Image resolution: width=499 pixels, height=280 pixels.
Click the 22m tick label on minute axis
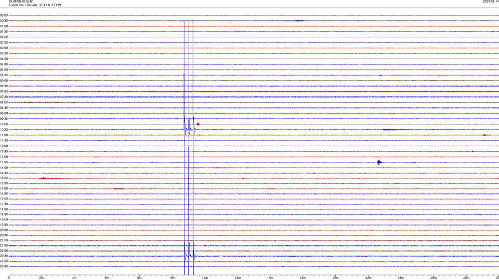tap(368, 278)
